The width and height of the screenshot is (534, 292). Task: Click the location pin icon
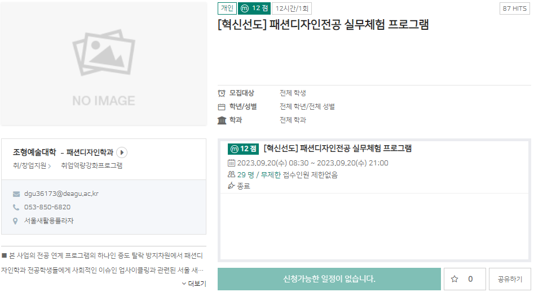tap(16, 221)
